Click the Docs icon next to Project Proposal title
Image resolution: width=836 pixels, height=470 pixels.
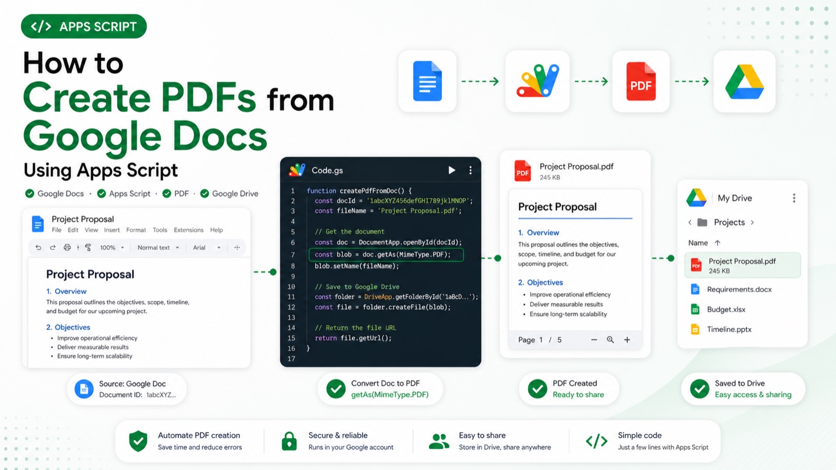coord(38,224)
